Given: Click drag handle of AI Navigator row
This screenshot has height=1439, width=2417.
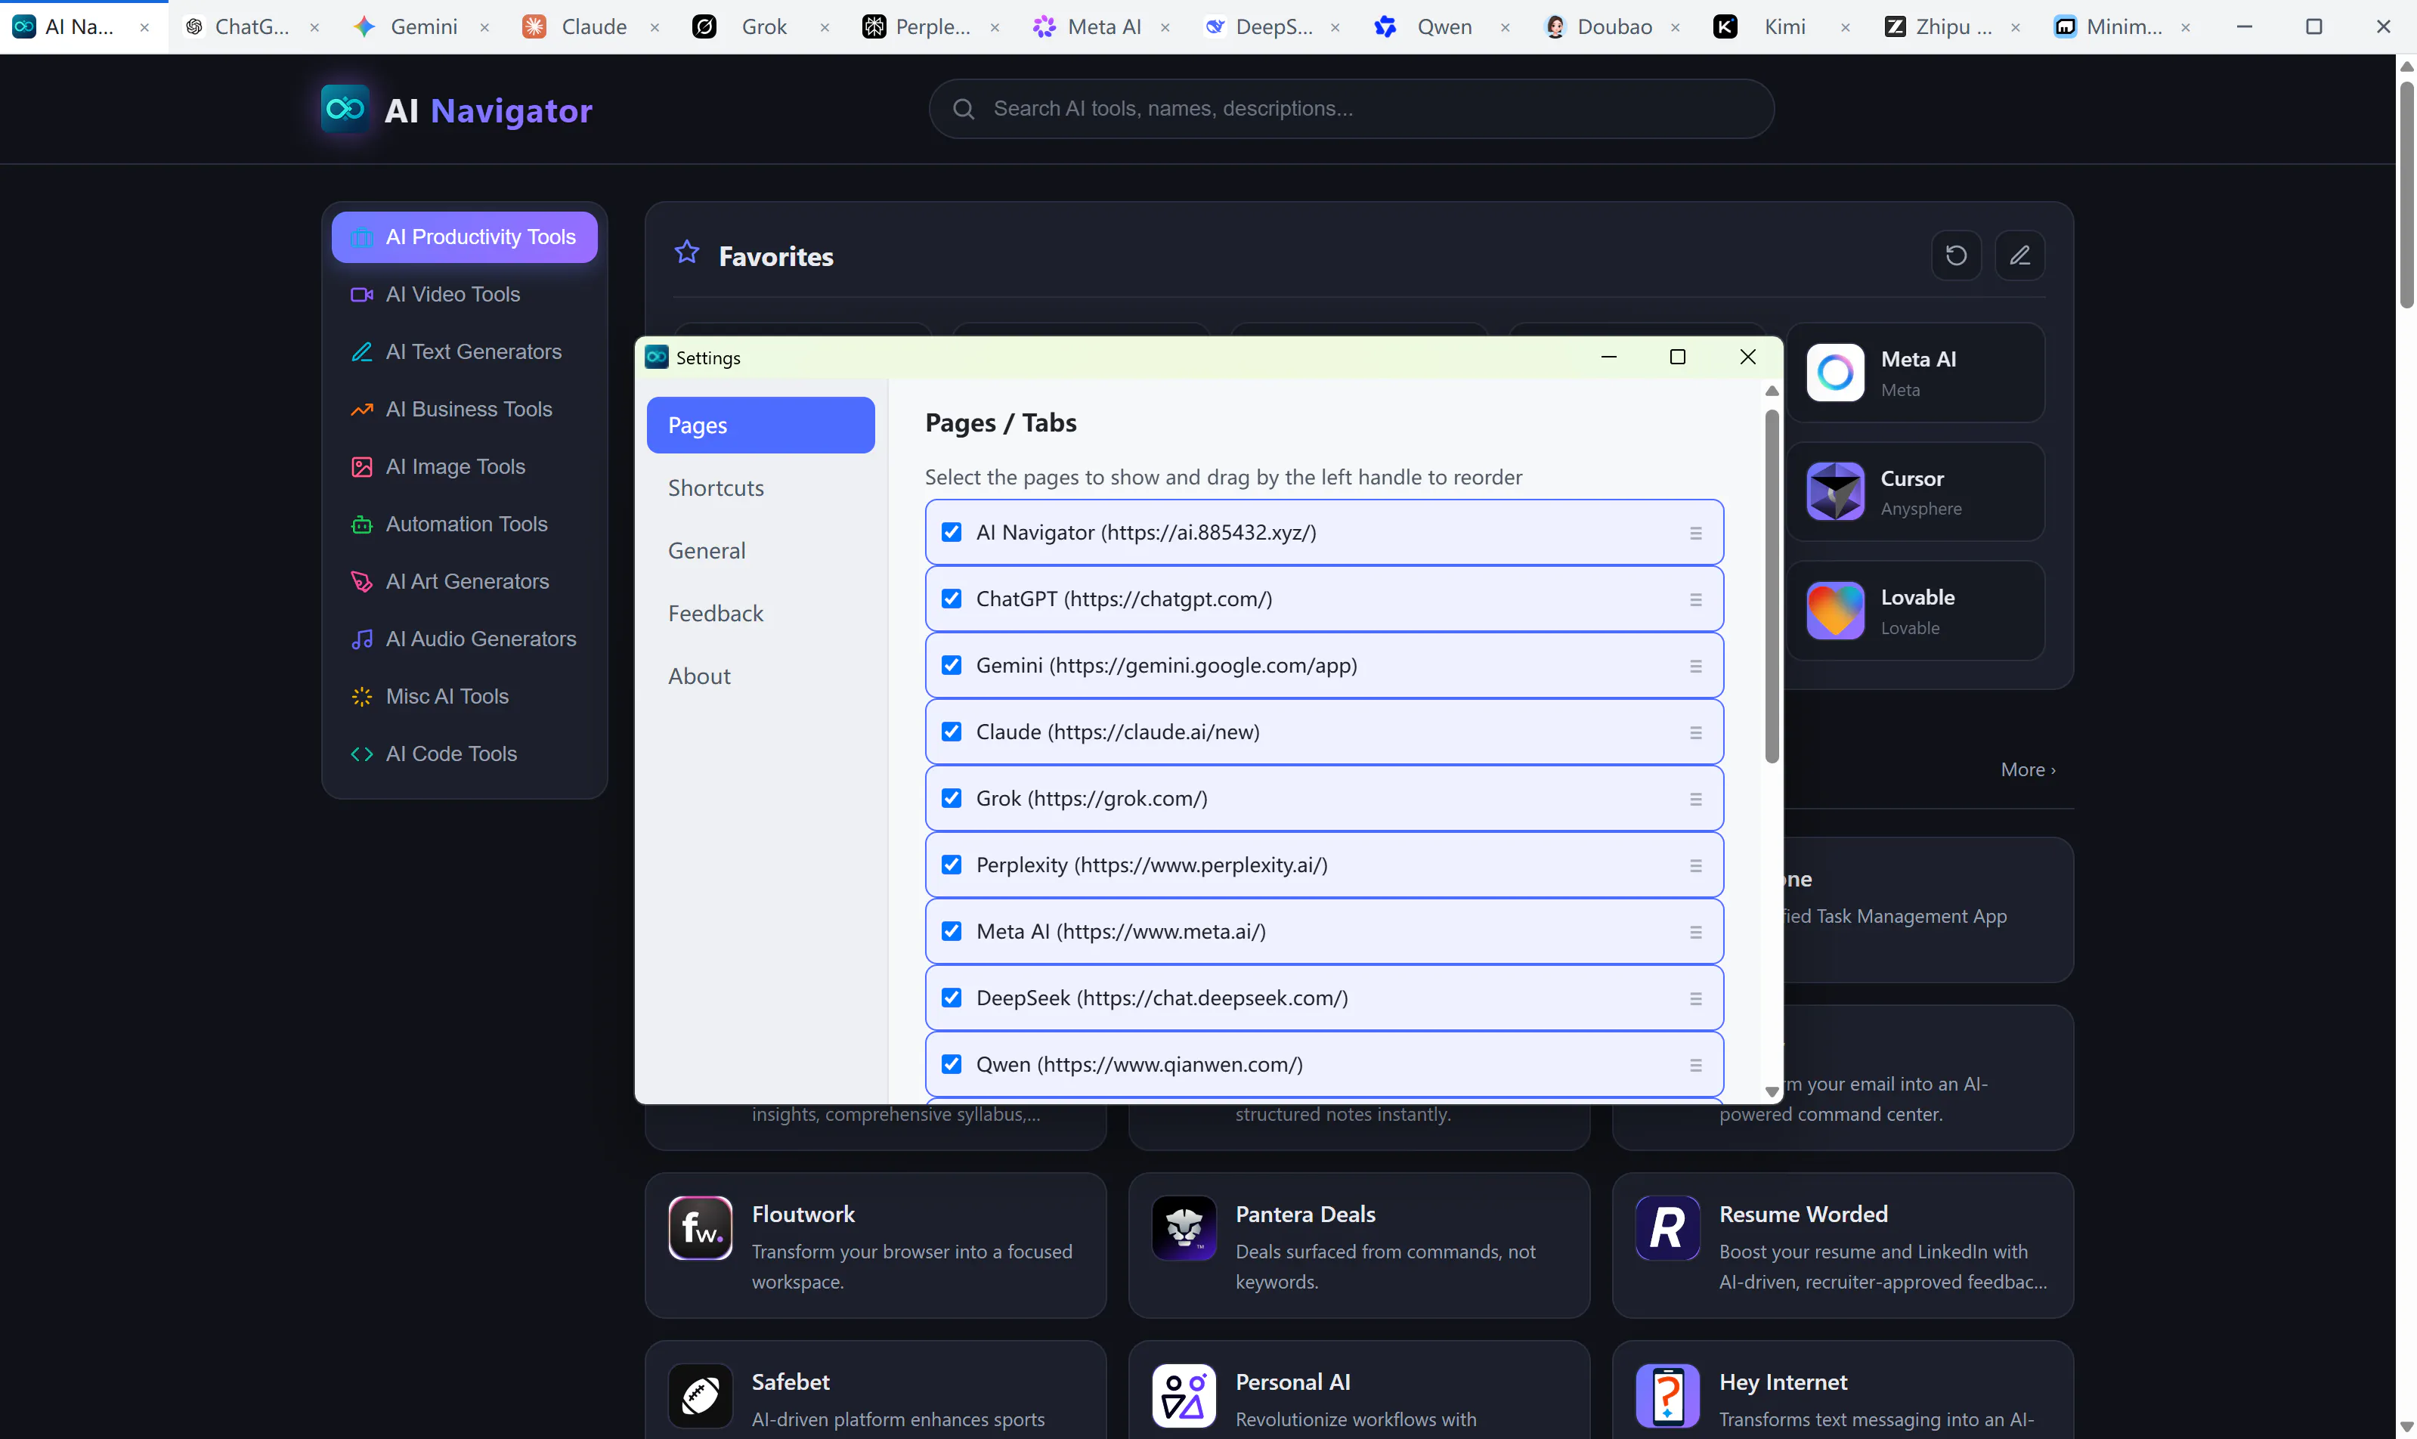Looking at the screenshot, I should (1696, 534).
